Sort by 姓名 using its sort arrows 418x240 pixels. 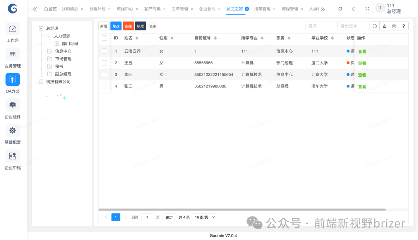(137, 38)
